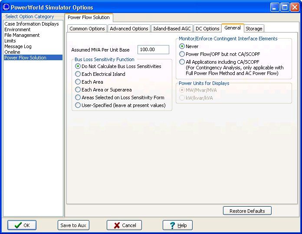Click Monitor/Enforce Contingent Interface Elements heading

tap(228, 39)
